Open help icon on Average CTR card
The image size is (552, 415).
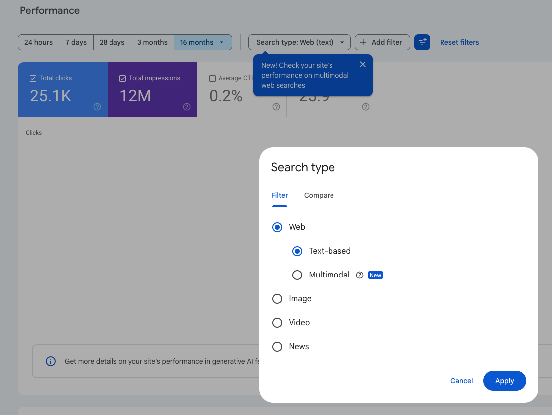click(276, 107)
